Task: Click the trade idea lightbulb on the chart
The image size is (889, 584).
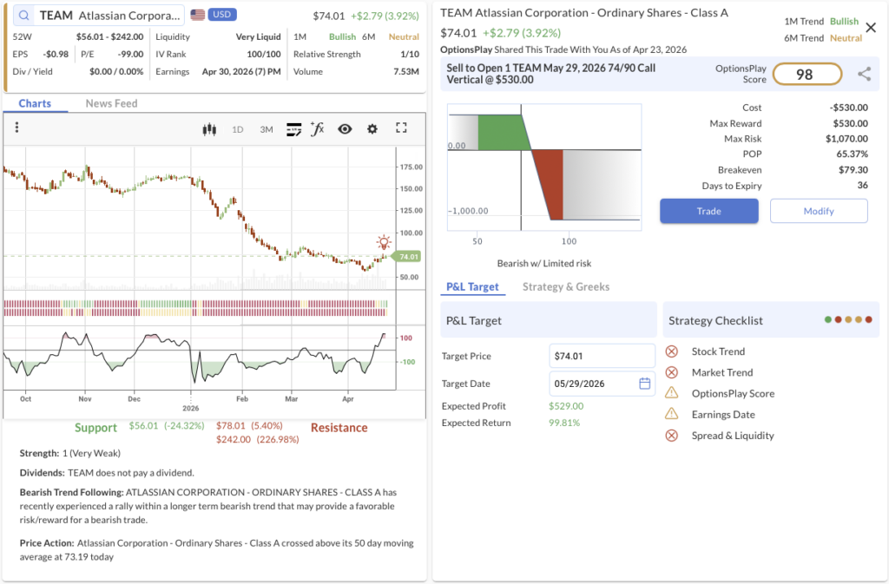Action: point(383,242)
